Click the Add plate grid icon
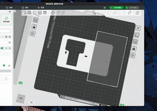Screen dimensions: 157x111 pos(29,13)
